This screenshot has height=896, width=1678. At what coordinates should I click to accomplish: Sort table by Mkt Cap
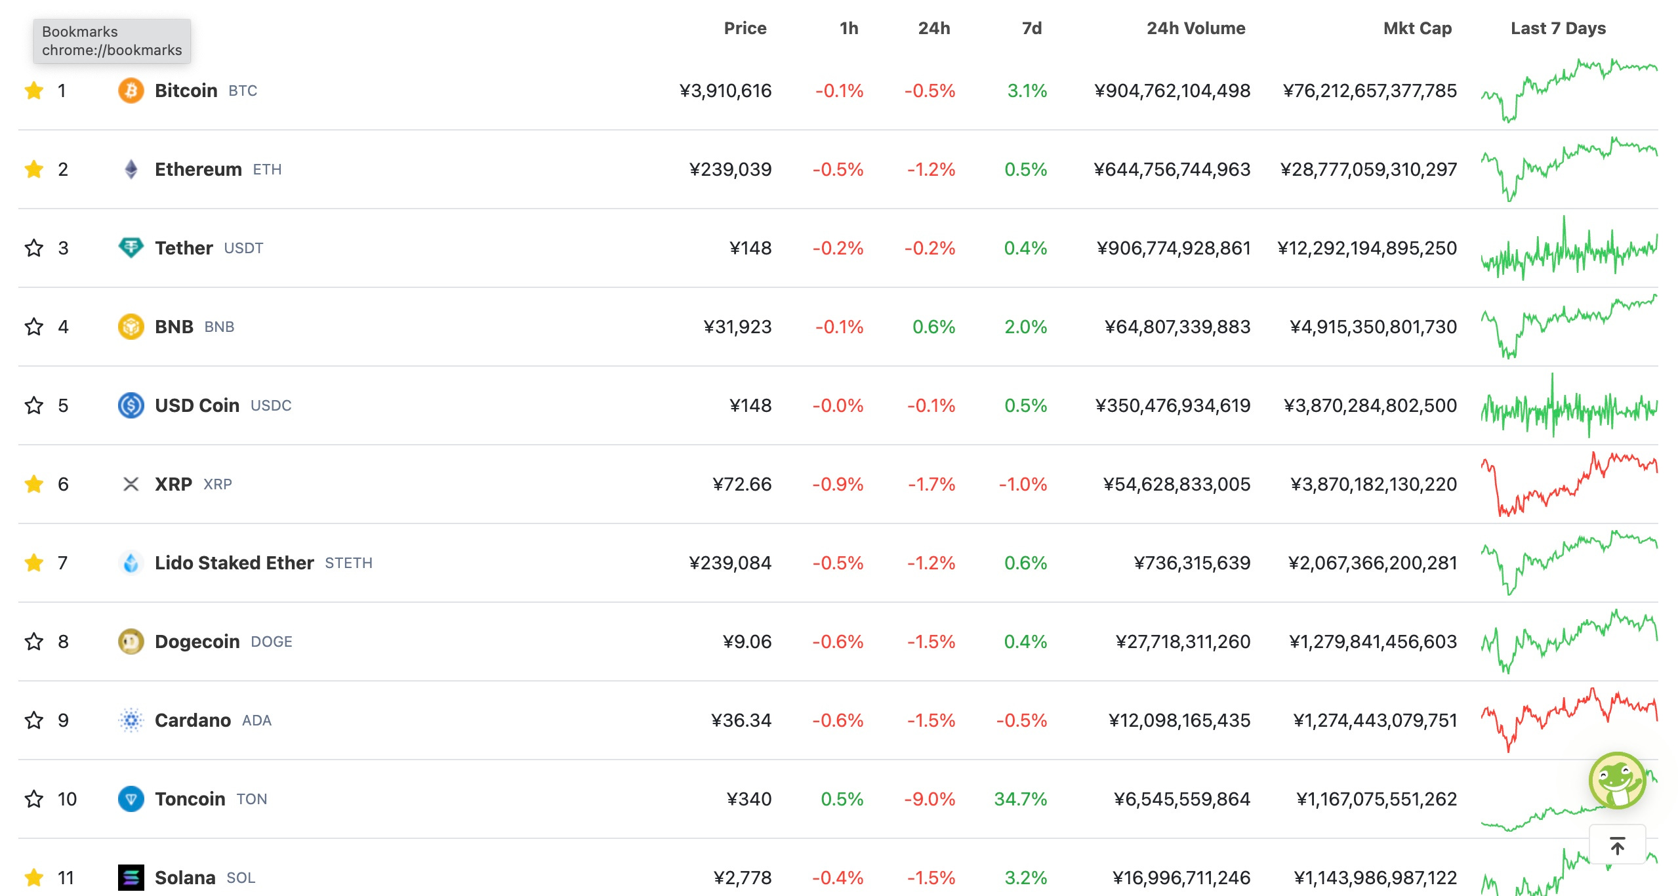1418,28
